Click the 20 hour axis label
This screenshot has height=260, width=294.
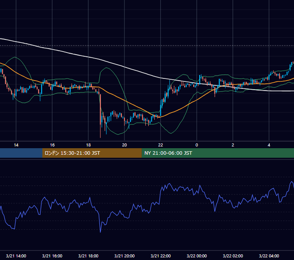125,145
